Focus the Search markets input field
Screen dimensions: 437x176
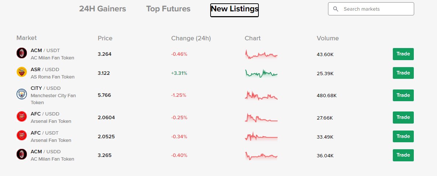click(371, 9)
